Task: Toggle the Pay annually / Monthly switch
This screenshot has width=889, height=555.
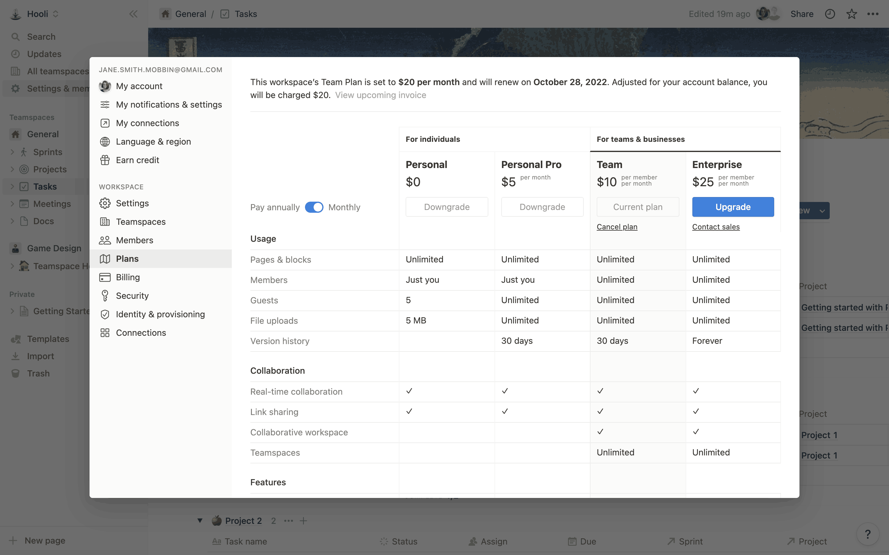Action: point(314,207)
